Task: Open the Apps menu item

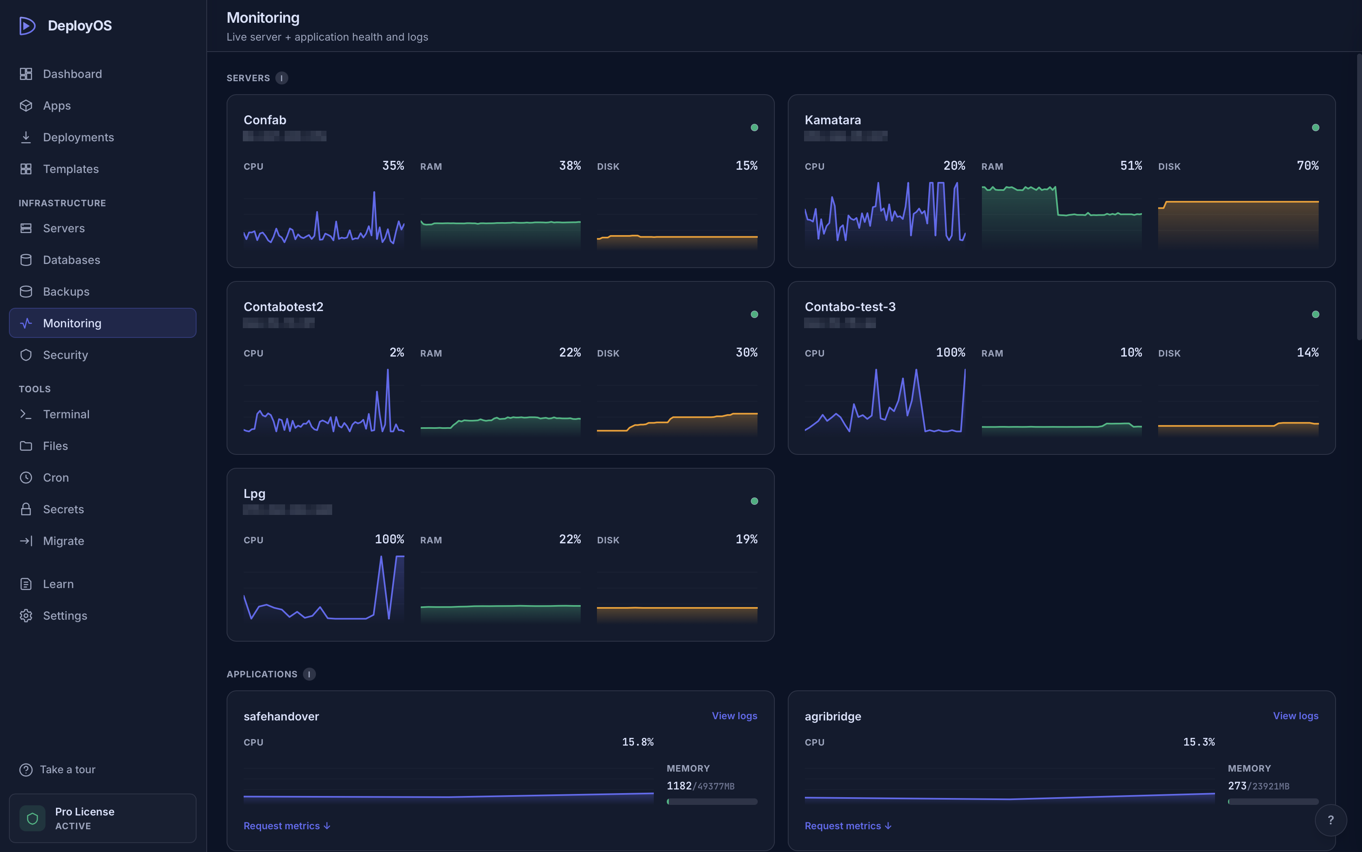Action: pos(103,105)
